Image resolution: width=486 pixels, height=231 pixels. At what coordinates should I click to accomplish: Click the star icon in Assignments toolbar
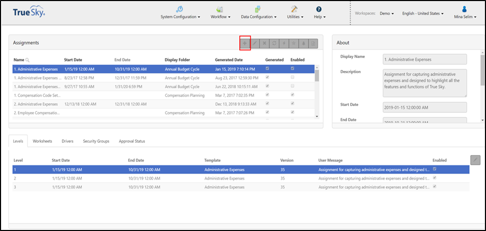[293, 44]
